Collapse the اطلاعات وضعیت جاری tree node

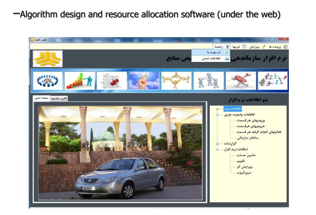pos(217,115)
